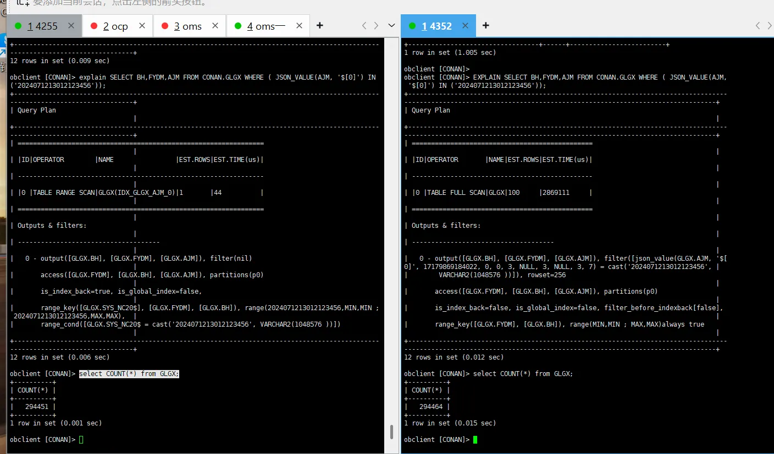774x454 pixels.
Task: Add new tab in left pane
Action: coord(320,26)
